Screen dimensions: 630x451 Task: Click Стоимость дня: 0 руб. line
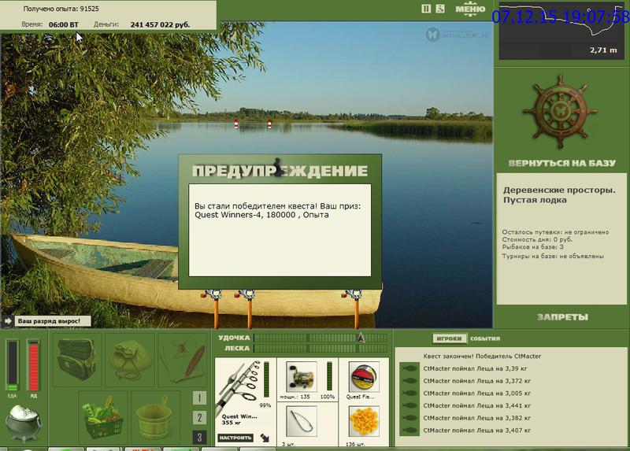pos(537,239)
